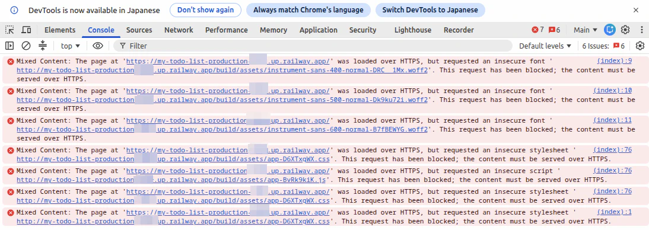This screenshot has height=230, width=649.
Task: Click the error icon on the (index):1 message
Action: [10, 213]
